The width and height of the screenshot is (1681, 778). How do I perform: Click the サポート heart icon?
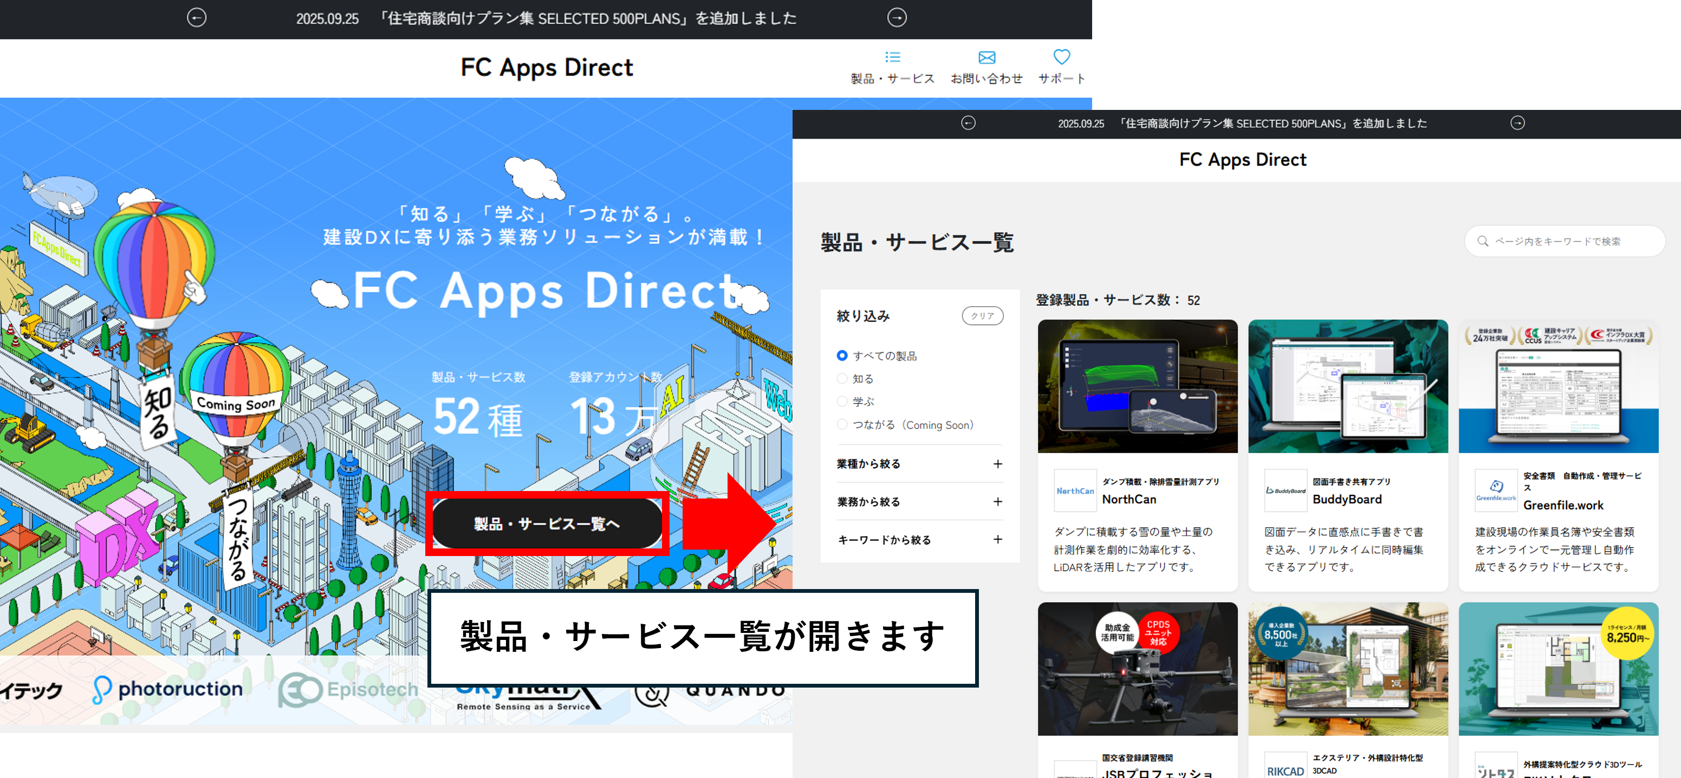[1061, 57]
